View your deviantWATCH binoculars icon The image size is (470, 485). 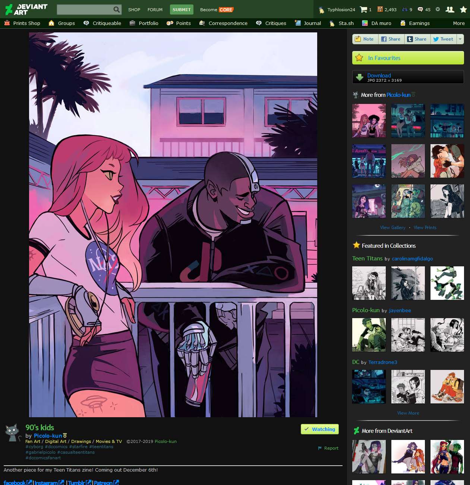[404, 10]
